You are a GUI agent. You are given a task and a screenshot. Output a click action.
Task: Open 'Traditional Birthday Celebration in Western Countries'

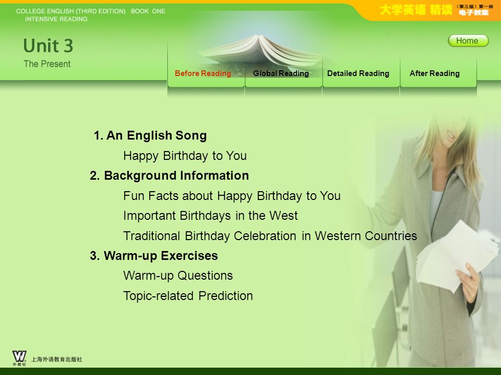(x=270, y=236)
